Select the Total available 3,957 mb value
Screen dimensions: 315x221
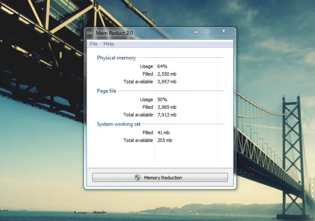tap(167, 82)
